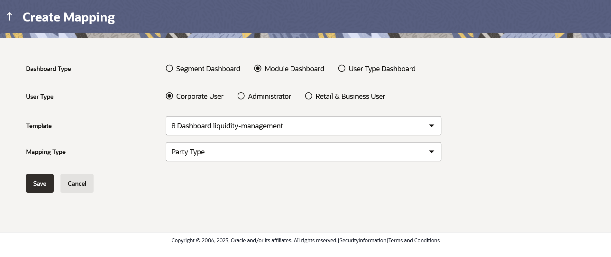Click the Create Mapping page title
This screenshot has width=611, height=257.
(68, 17)
